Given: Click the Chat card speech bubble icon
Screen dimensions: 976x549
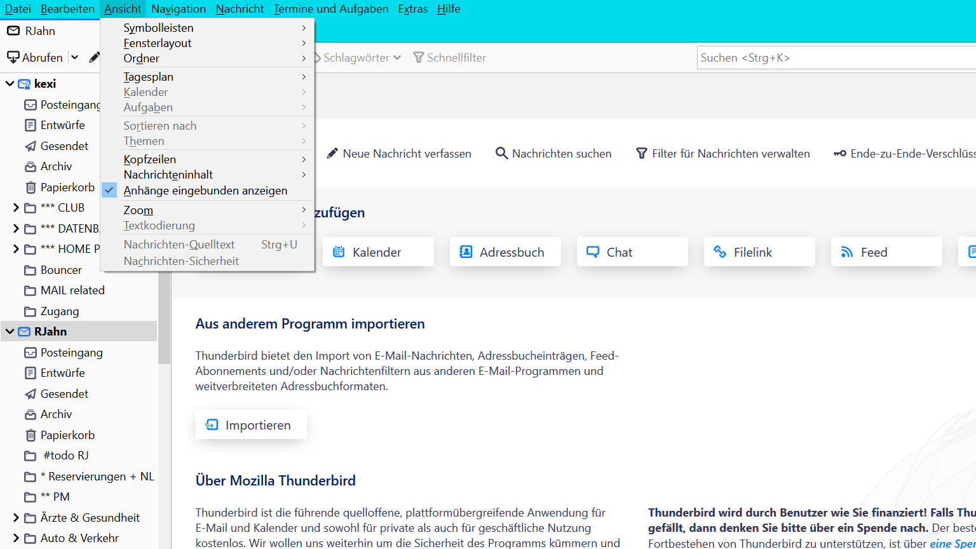Looking at the screenshot, I should click(593, 252).
